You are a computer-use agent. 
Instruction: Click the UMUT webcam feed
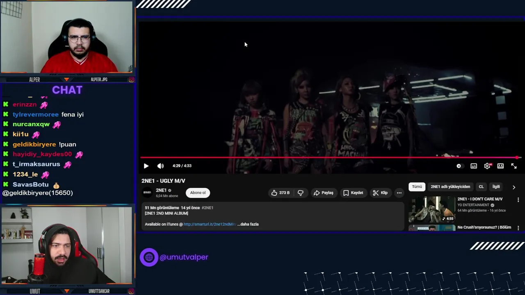pos(66,246)
